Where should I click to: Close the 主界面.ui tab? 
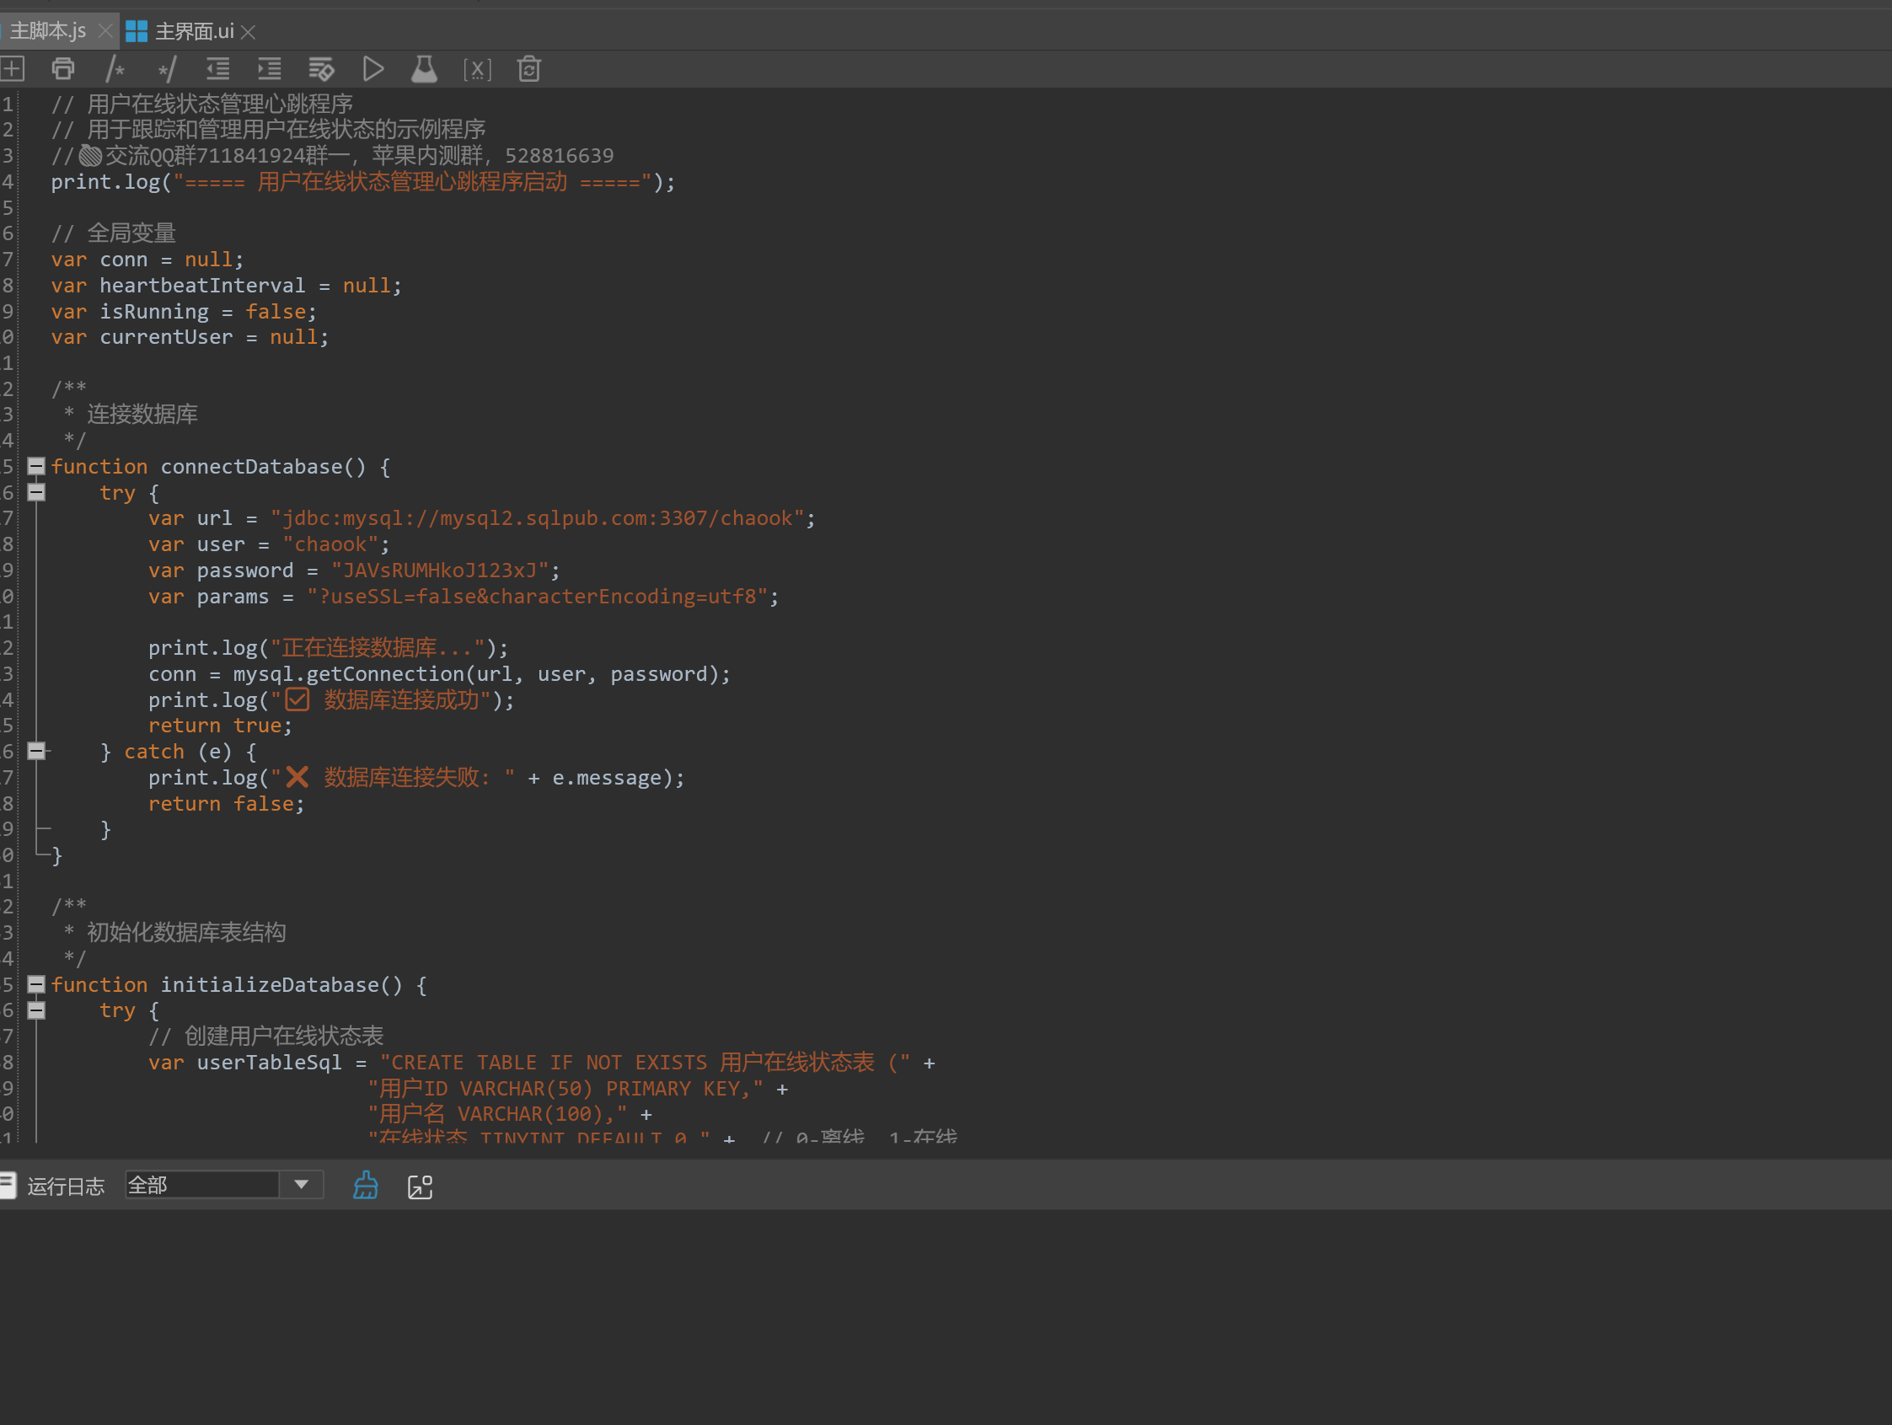click(248, 33)
